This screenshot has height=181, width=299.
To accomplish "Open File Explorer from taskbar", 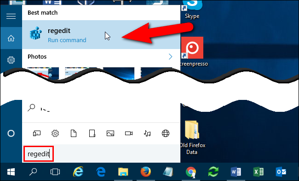I will [x=123, y=172].
